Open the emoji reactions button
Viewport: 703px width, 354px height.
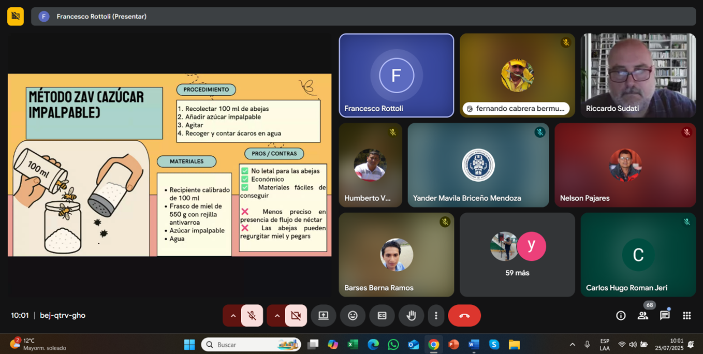[x=353, y=316]
